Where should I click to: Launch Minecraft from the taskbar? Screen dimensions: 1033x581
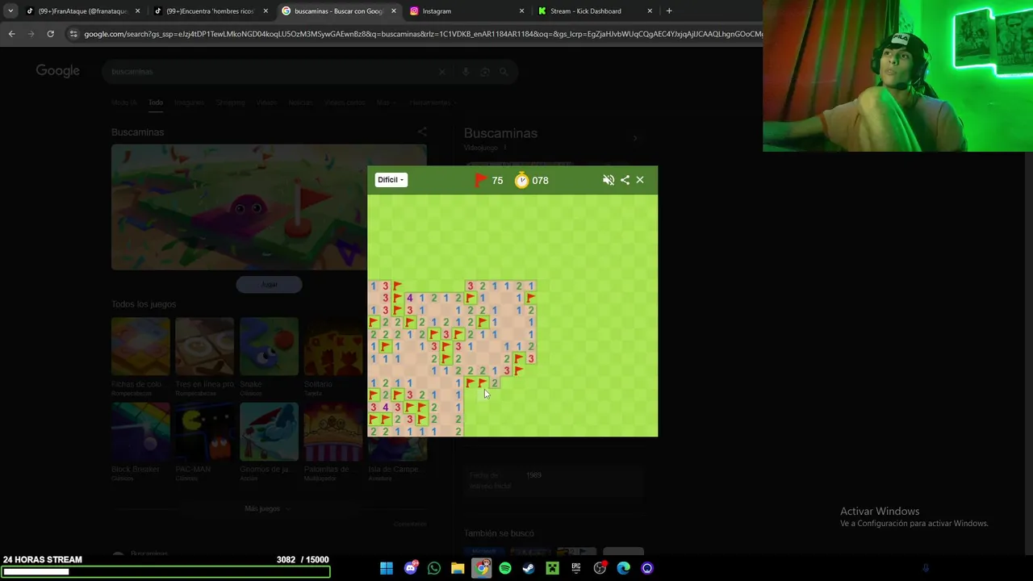pos(552,568)
